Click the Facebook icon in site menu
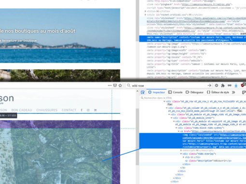 82,110
